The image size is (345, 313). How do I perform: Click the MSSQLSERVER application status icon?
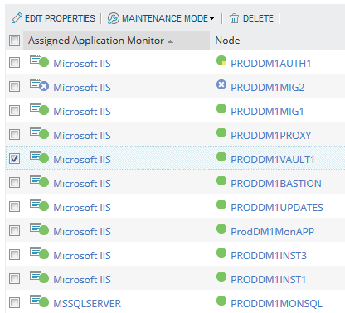coord(39,301)
